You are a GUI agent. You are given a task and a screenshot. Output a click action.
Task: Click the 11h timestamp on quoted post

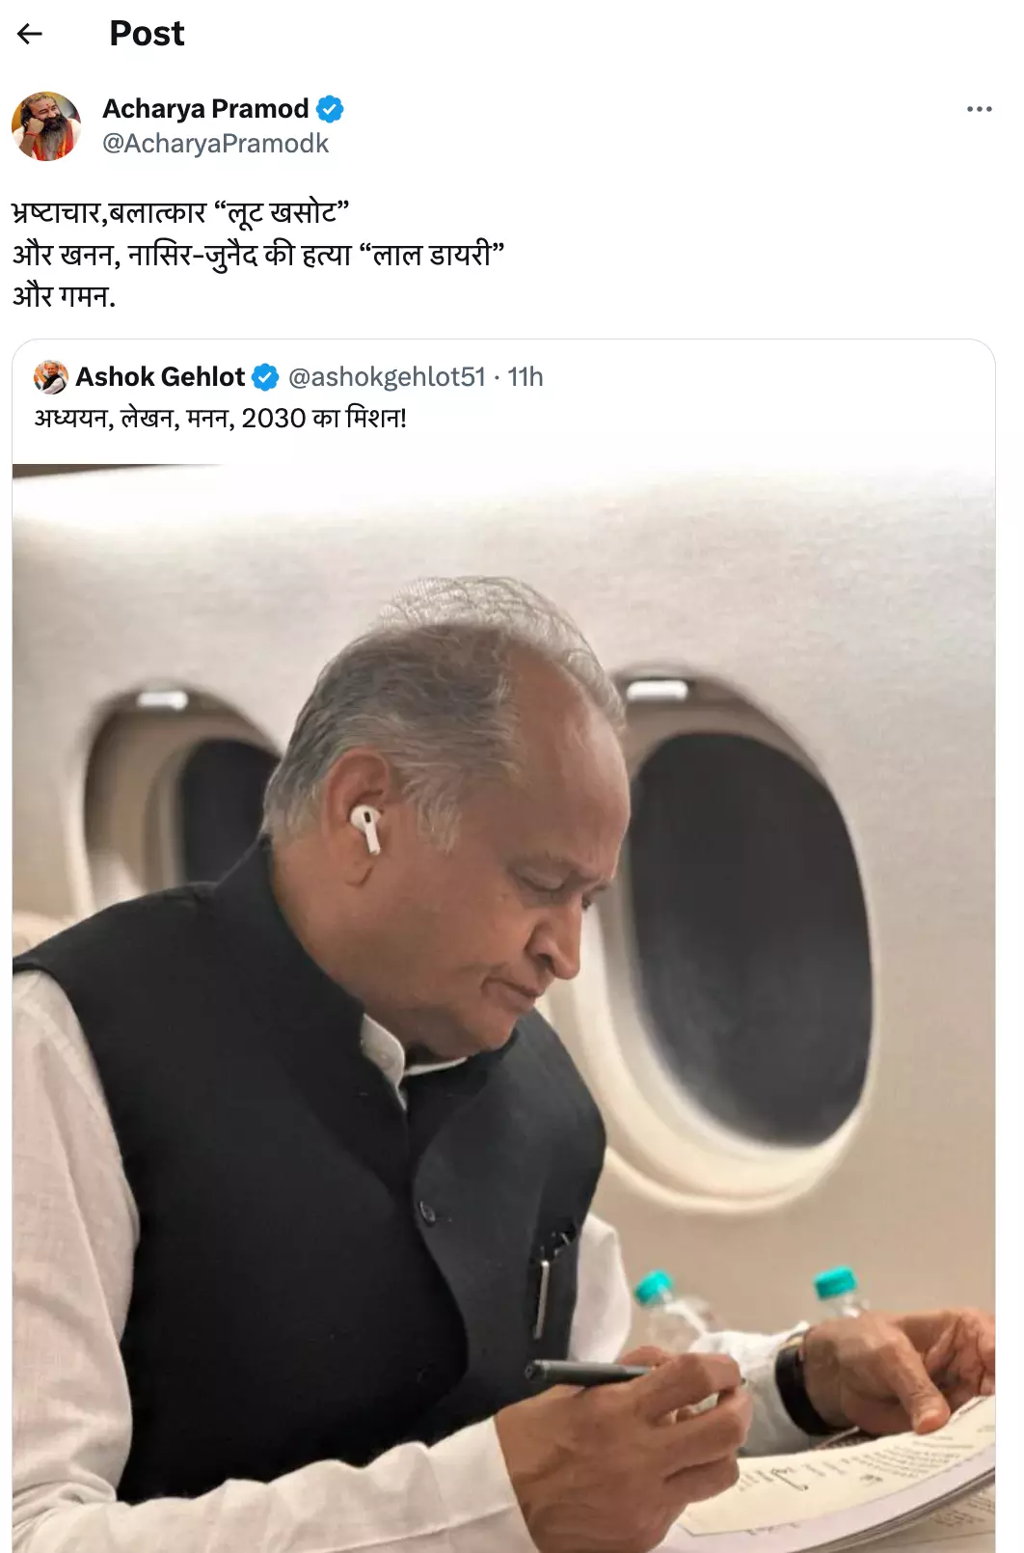(x=525, y=377)
